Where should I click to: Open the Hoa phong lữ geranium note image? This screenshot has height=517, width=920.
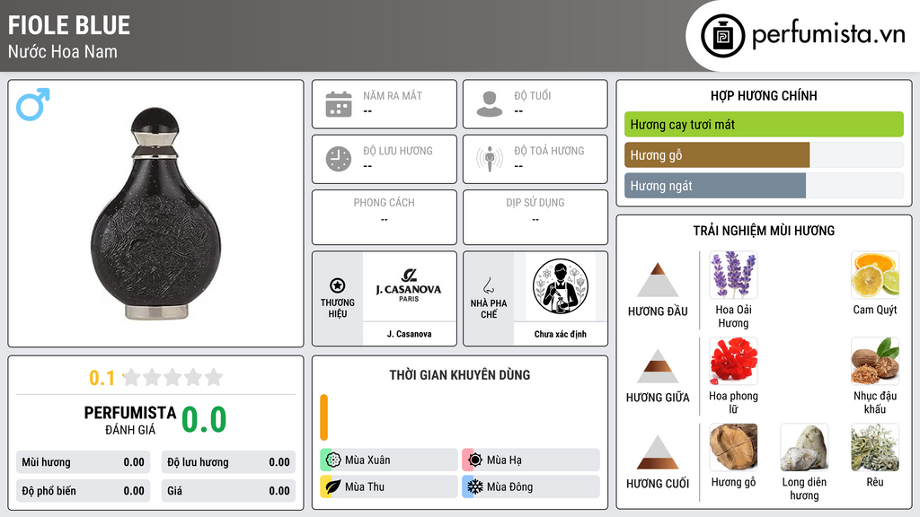pos(733,361)
